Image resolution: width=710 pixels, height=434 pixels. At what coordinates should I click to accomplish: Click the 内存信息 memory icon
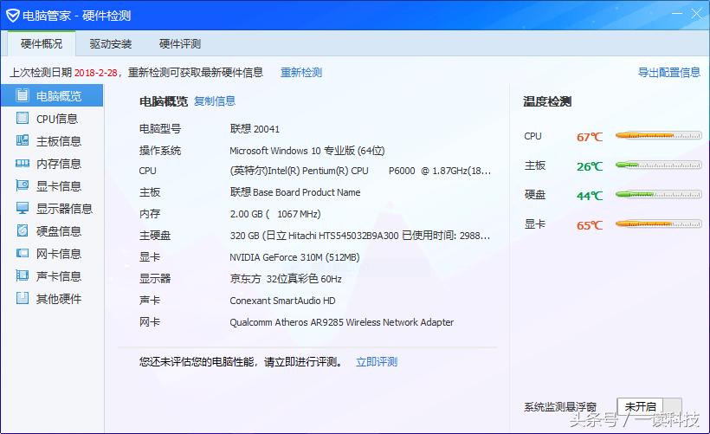tap(23, 163)
